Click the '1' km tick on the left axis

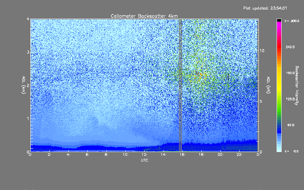[x=28, y=119]
